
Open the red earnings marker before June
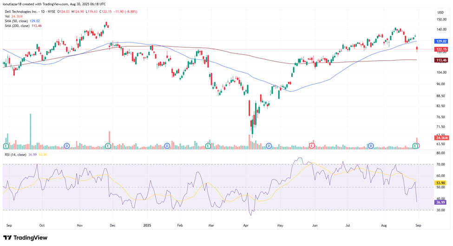pyautogui.click(x=312, y=146)
